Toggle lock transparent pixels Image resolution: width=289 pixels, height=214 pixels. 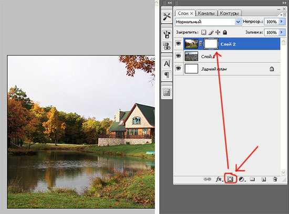(x=203, y=32)
